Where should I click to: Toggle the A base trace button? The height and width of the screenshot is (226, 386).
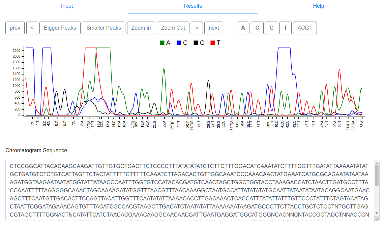click(243, 28)
